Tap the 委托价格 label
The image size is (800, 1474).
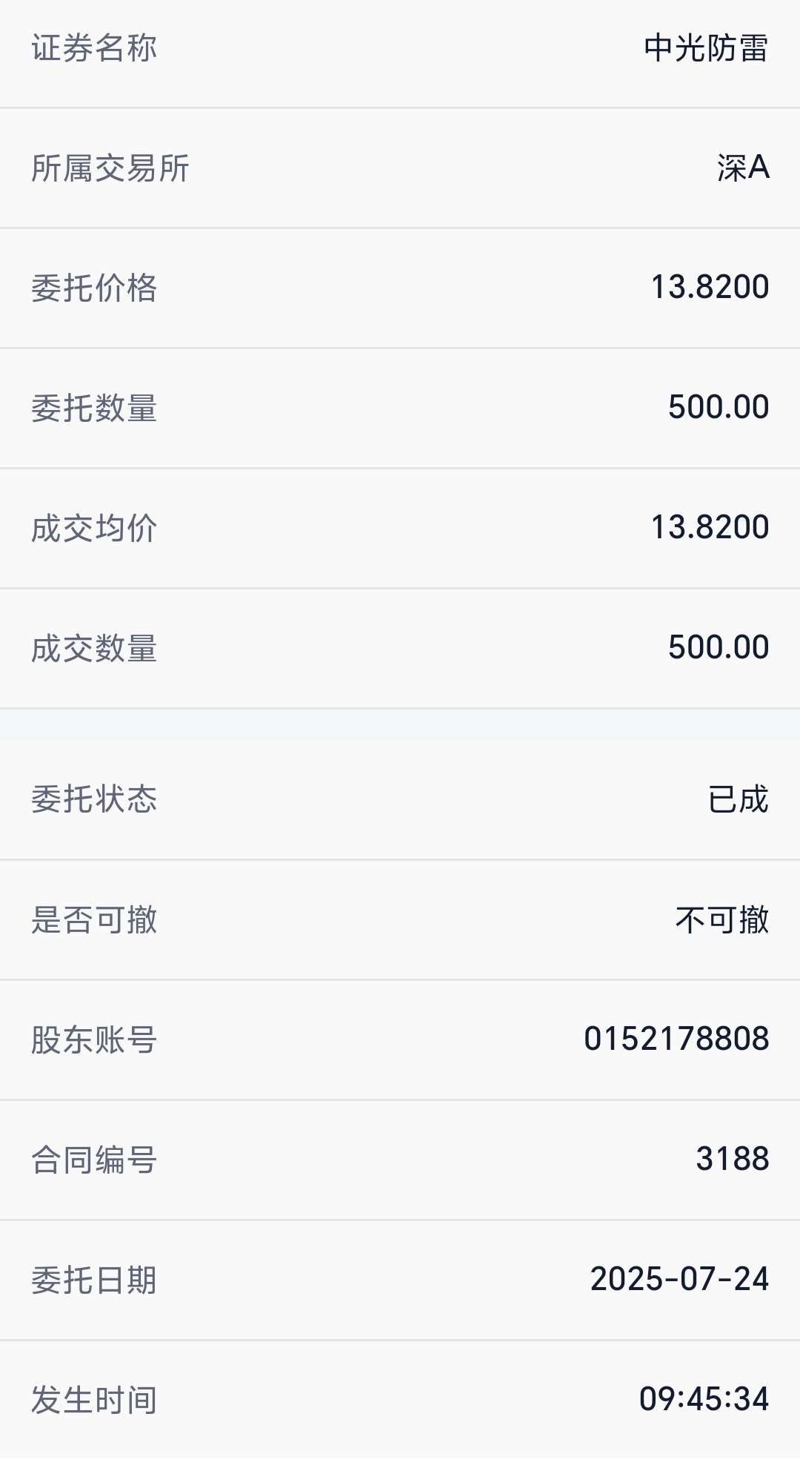pos(94,288)
